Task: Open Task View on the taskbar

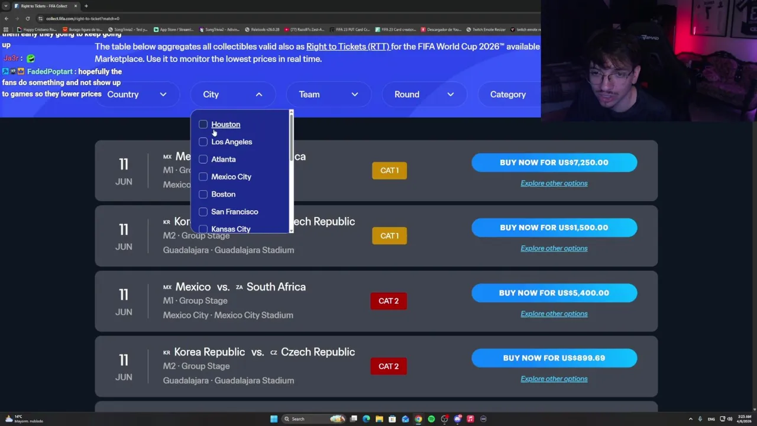Action: [x=353, y=419]
